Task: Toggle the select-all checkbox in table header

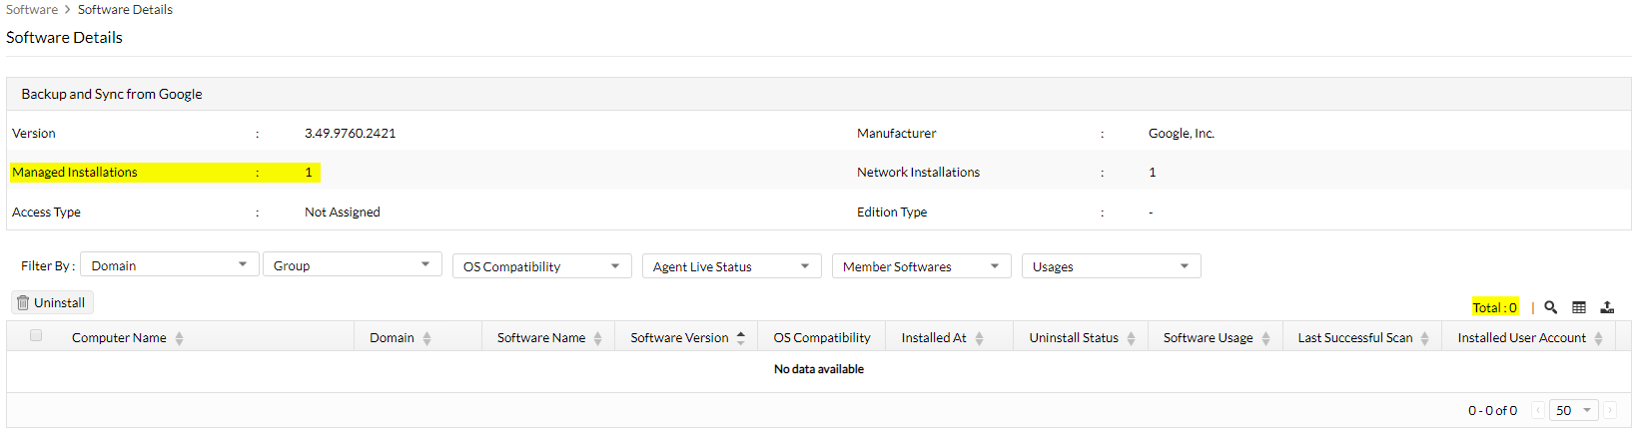Action: tap(36, 336)
